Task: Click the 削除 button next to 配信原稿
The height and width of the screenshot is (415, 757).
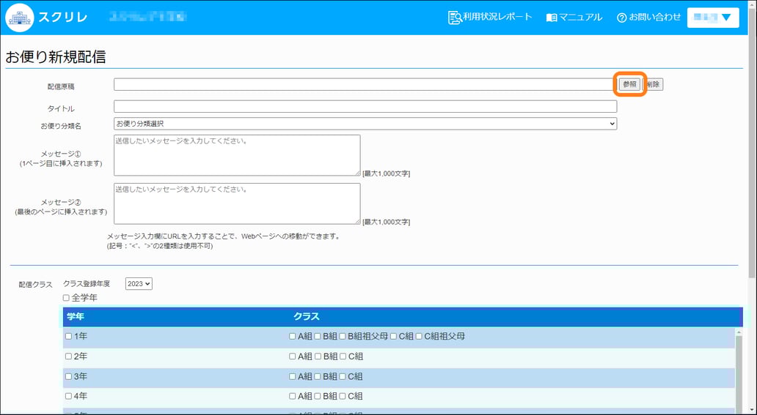Action: (654, 85)
